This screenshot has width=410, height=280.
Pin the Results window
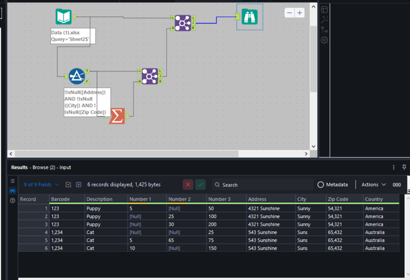coord(404,167)
